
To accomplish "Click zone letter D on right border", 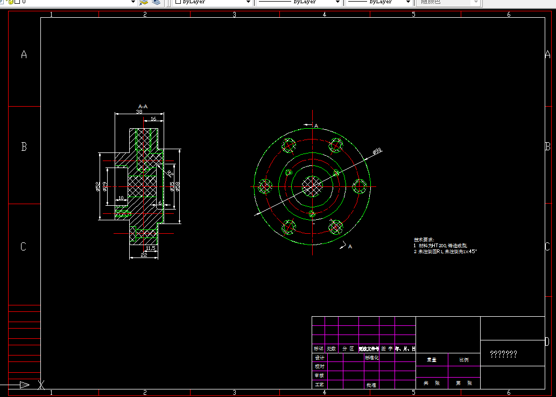I will pyautogui.click(x=547, y=342).
